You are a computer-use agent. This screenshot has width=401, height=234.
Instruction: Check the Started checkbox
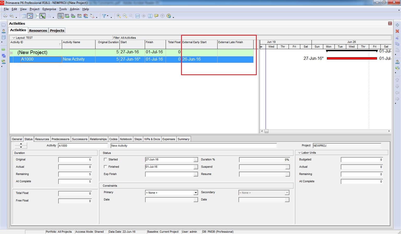105,159
